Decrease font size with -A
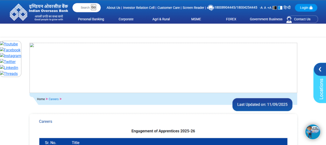Image resolution: width=326 pixels, height=145 pixels. click(x=261, y=8)
